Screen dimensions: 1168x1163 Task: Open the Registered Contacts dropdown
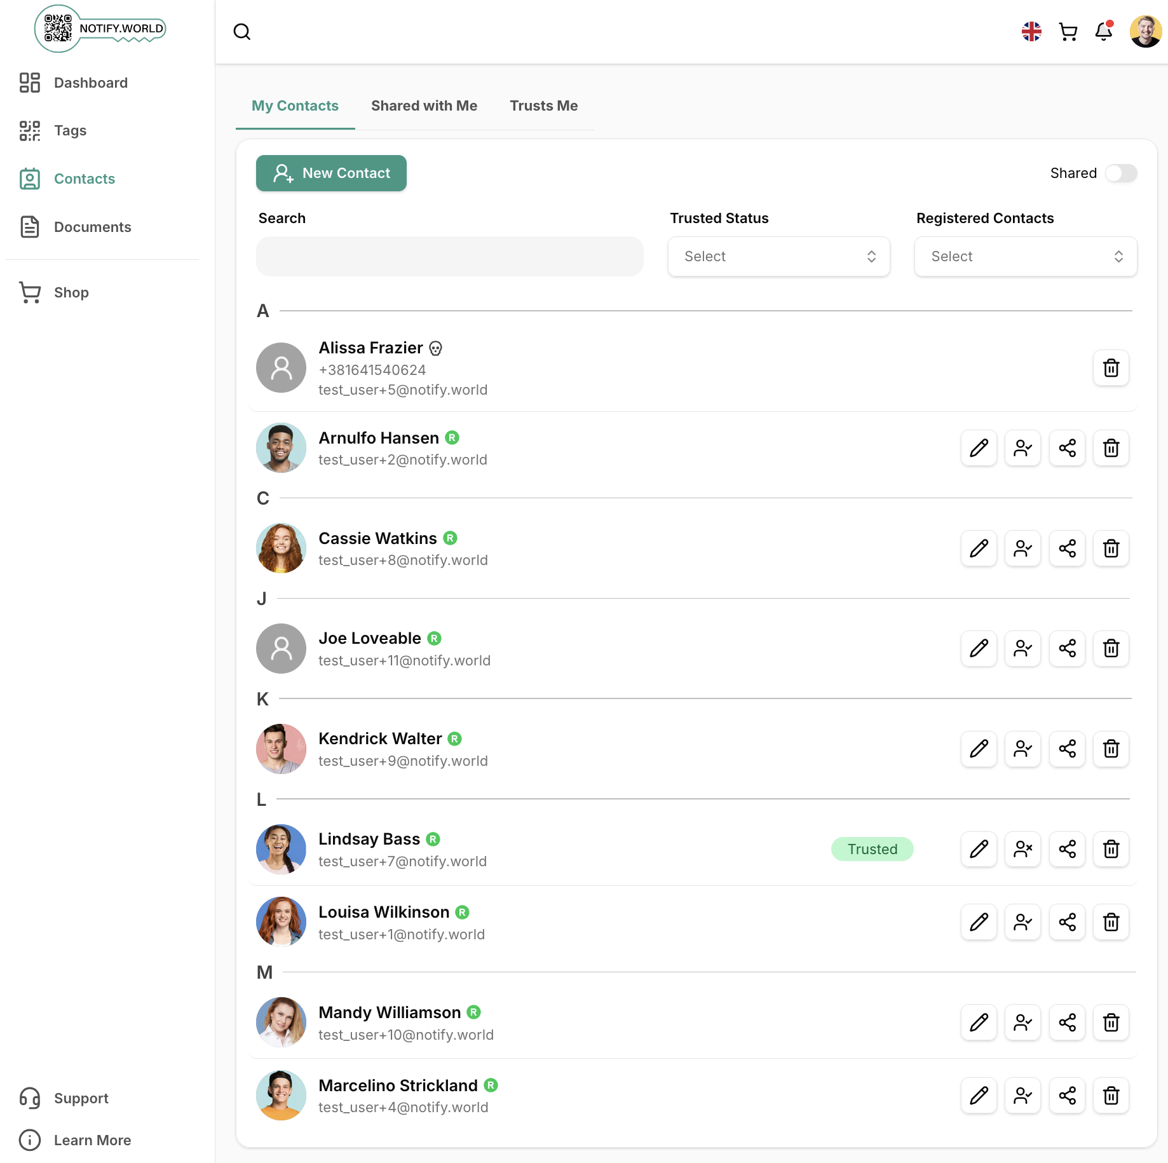[x=1025, y=256]
